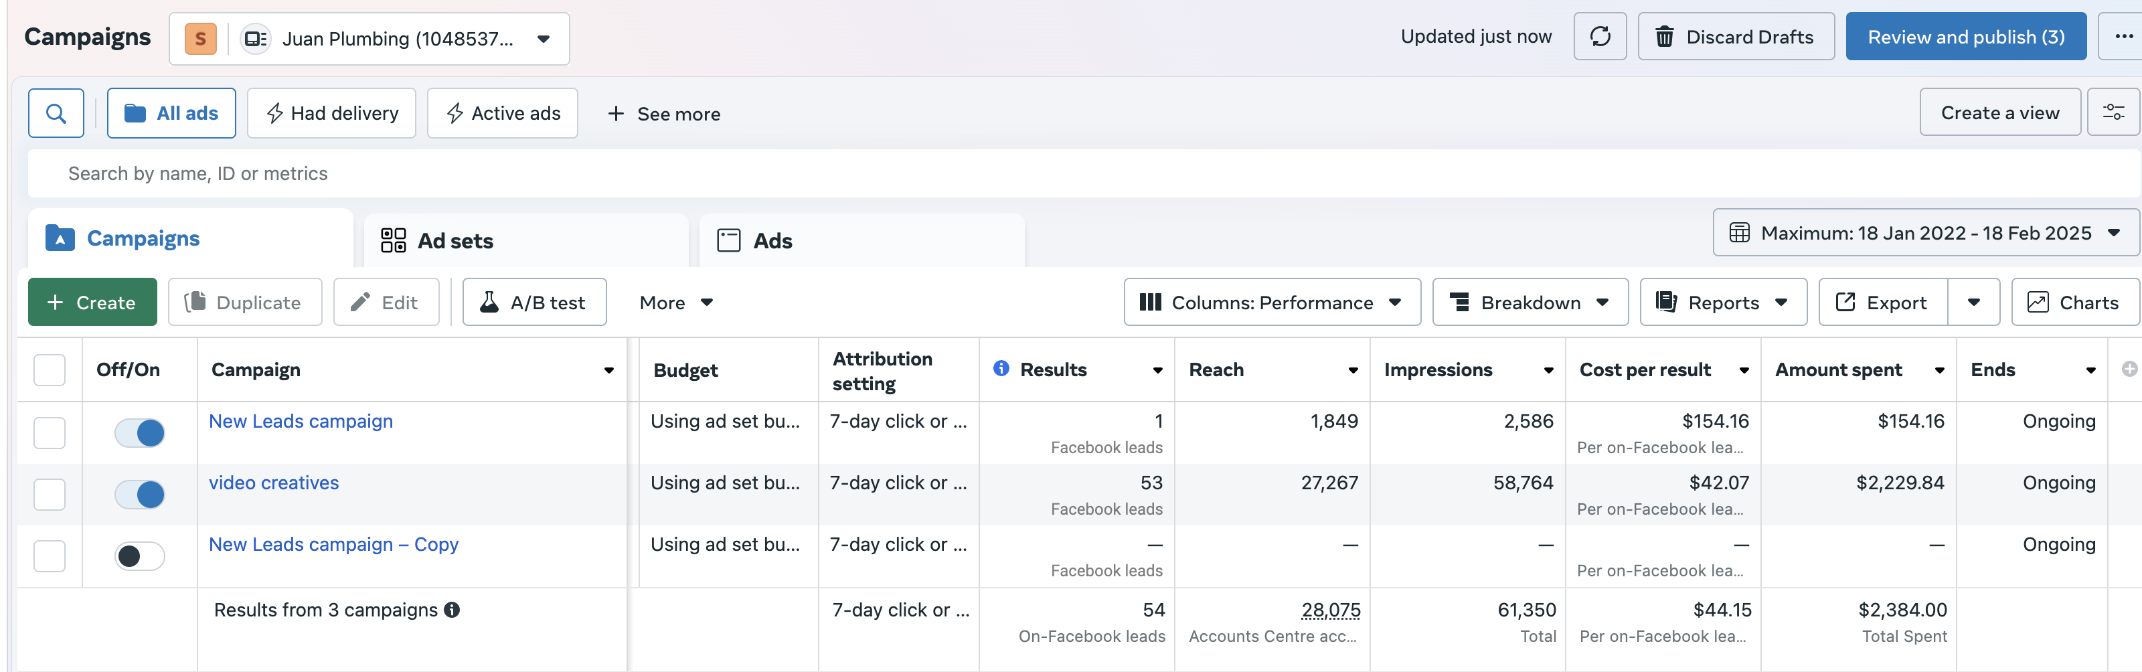Click the Results column info icon
This screenshot has height=672, width=2142.
pyautogui.click(x=1001, y=368)
